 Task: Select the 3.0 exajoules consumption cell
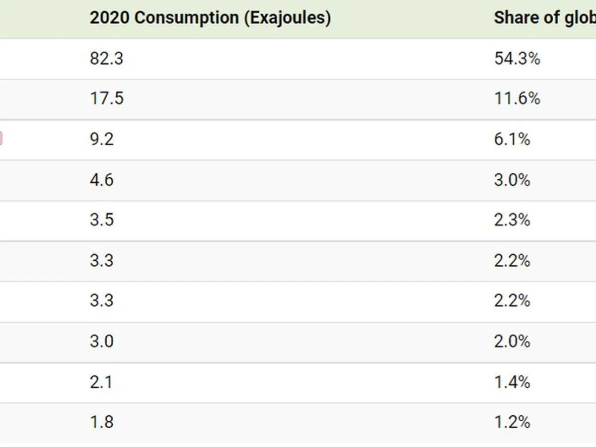point(102,342)
